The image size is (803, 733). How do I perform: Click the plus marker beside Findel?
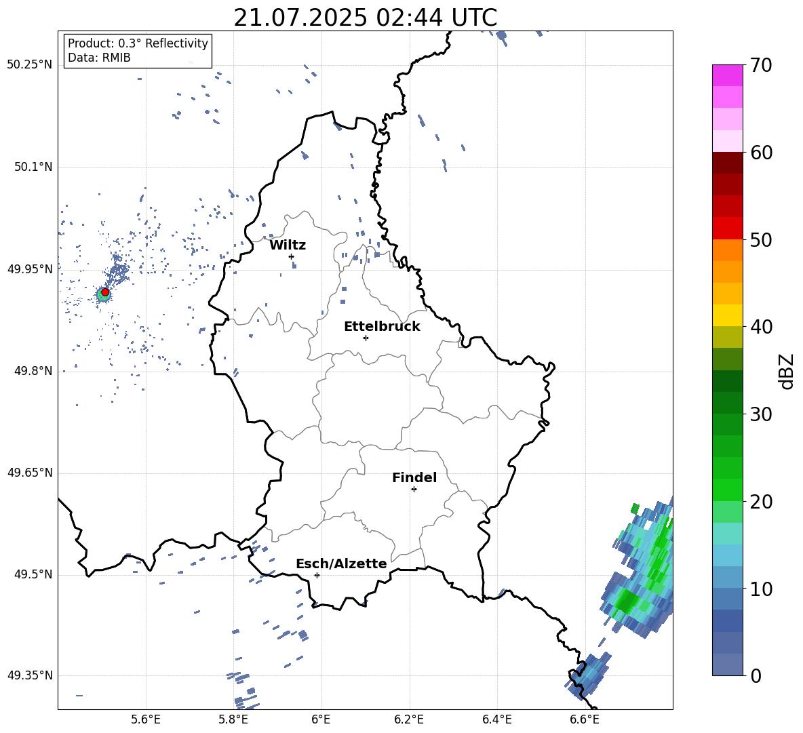pyautogui.click(x=414, y=490)
